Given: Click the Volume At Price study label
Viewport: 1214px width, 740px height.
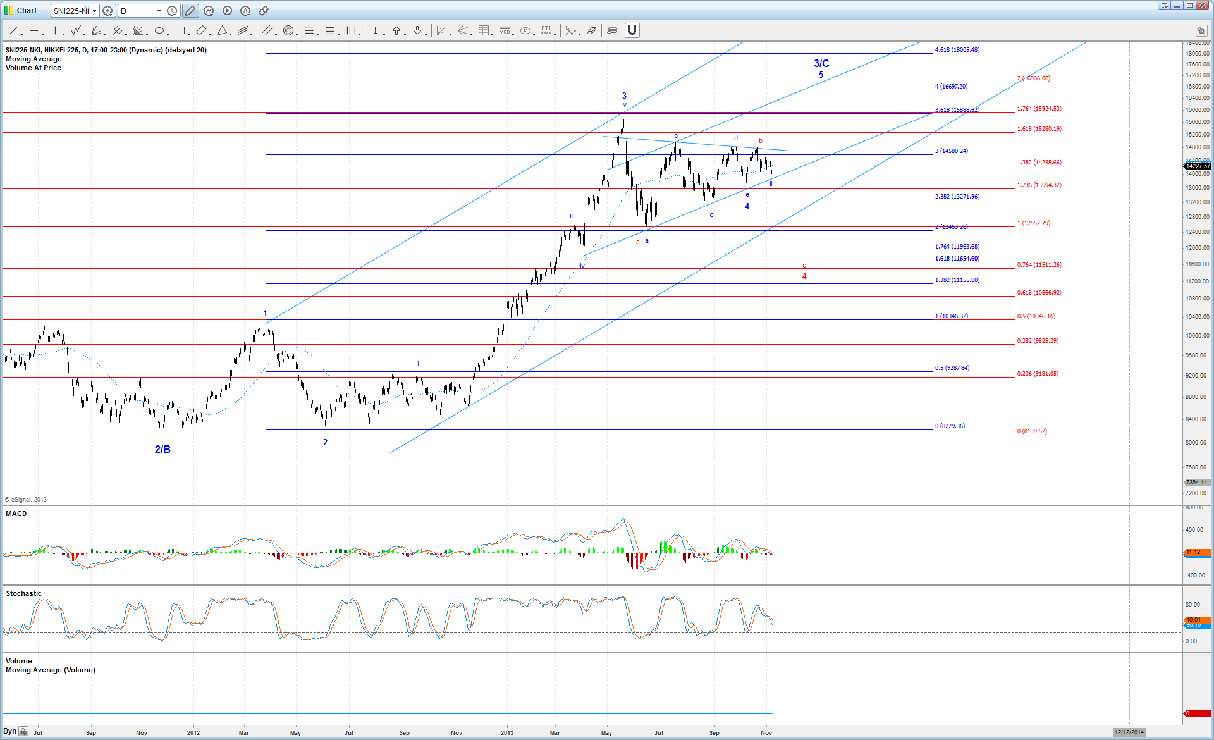Looking at the screenshot, I should pyautogui.click(x=34, y=68).
